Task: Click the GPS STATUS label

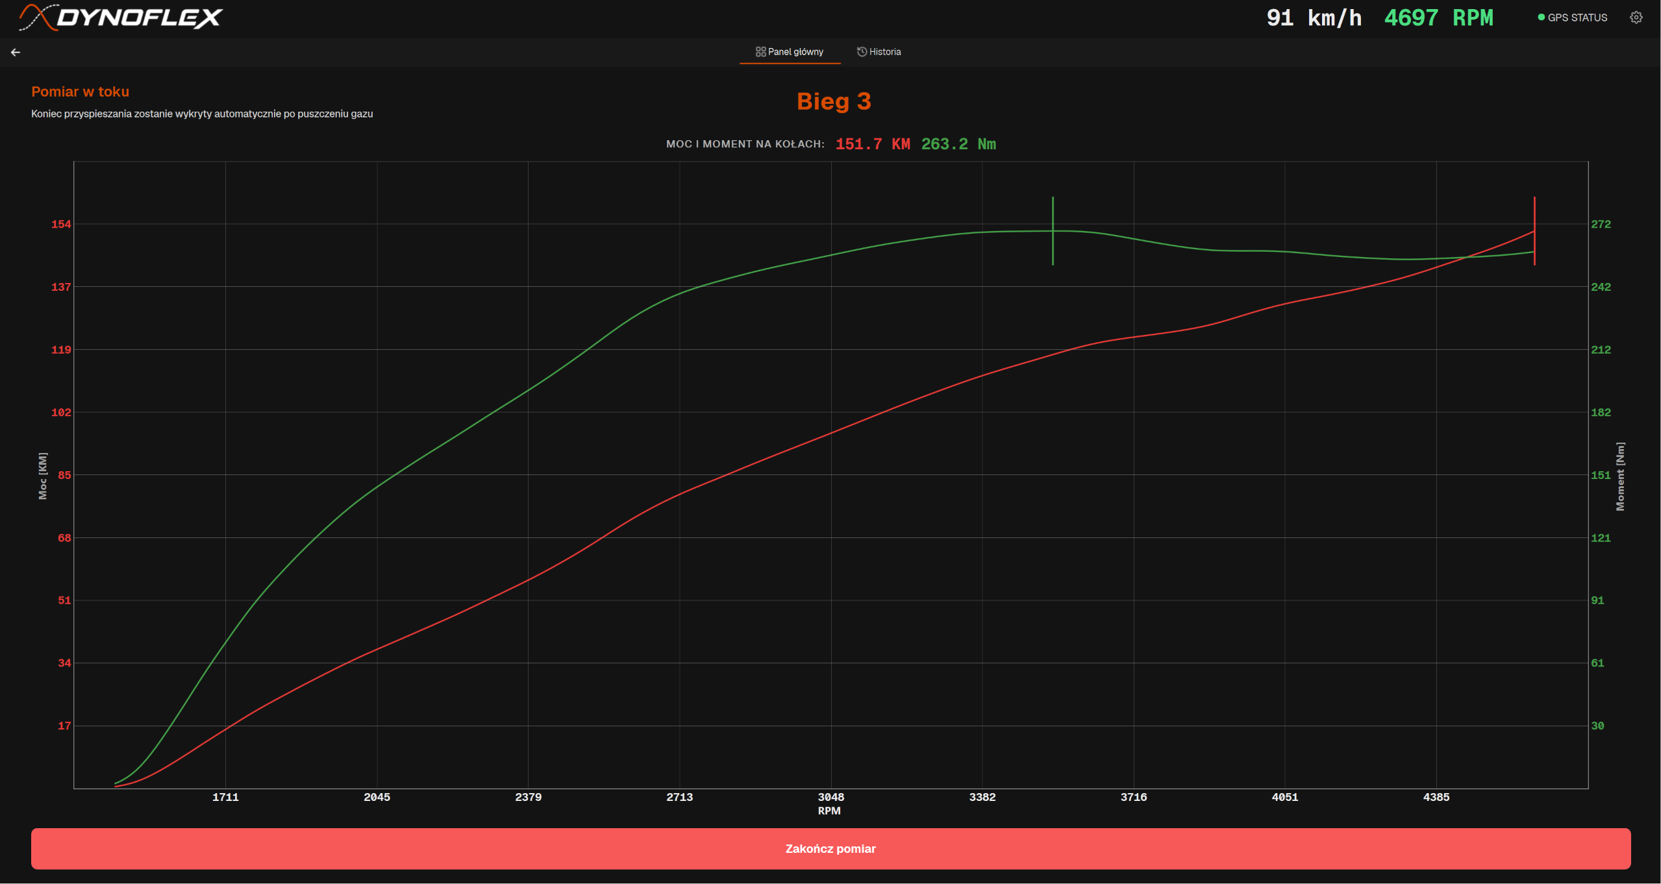Action: [1577, 18]
